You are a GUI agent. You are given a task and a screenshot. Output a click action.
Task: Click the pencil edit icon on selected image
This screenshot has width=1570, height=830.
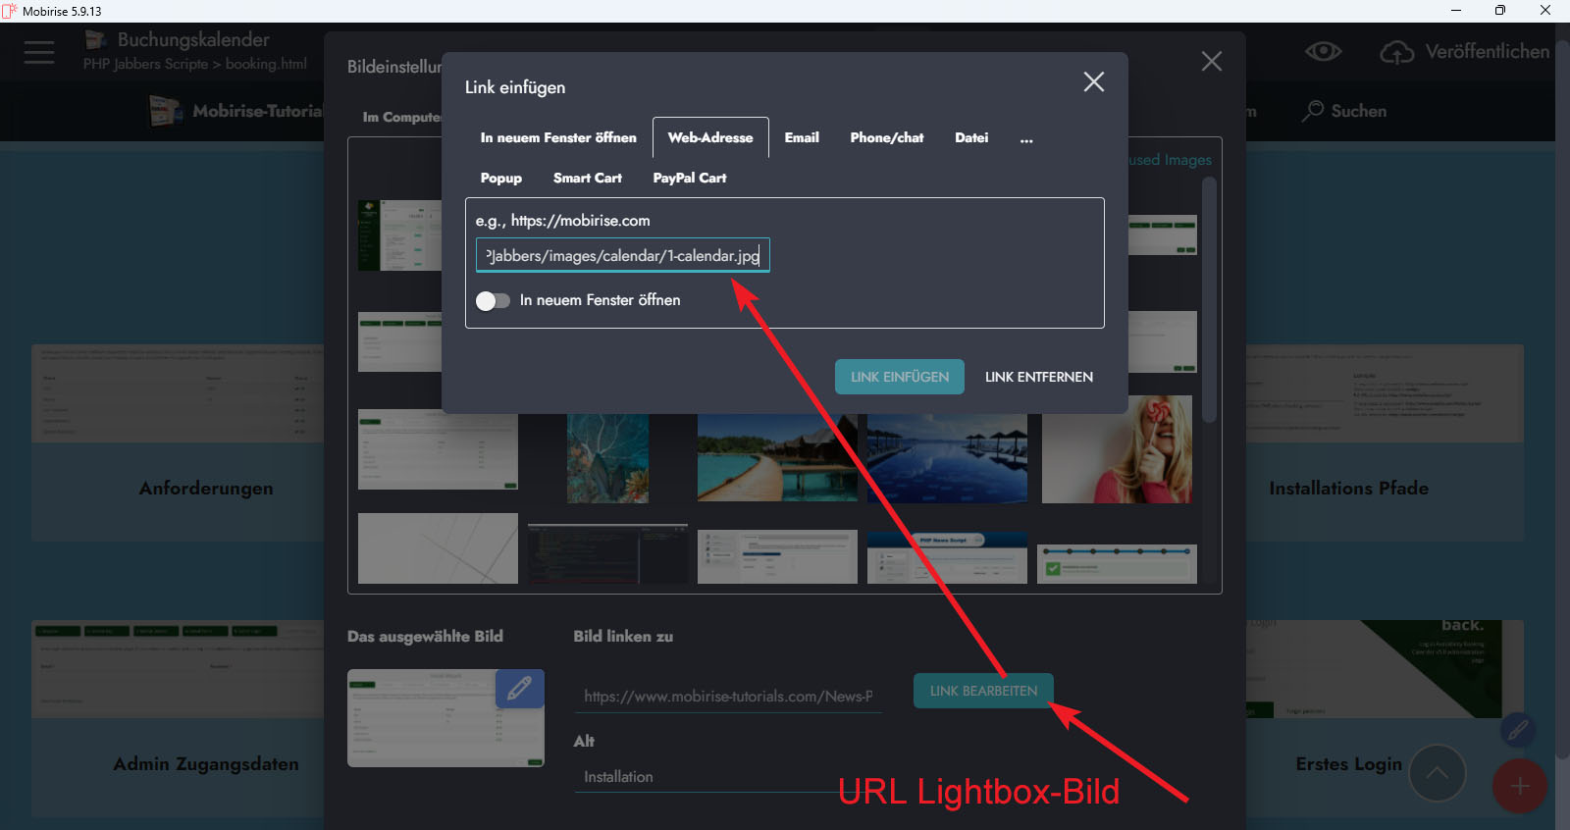point(519,688)
